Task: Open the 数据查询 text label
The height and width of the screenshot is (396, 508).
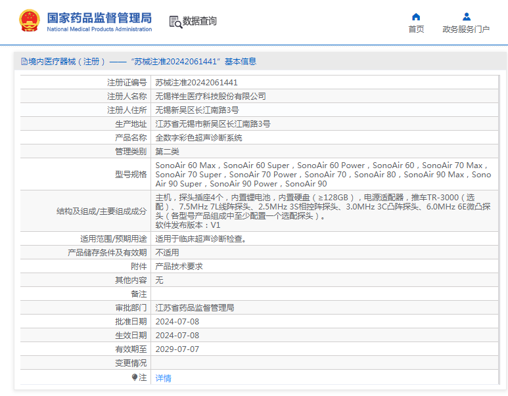Action: (200, 21)
